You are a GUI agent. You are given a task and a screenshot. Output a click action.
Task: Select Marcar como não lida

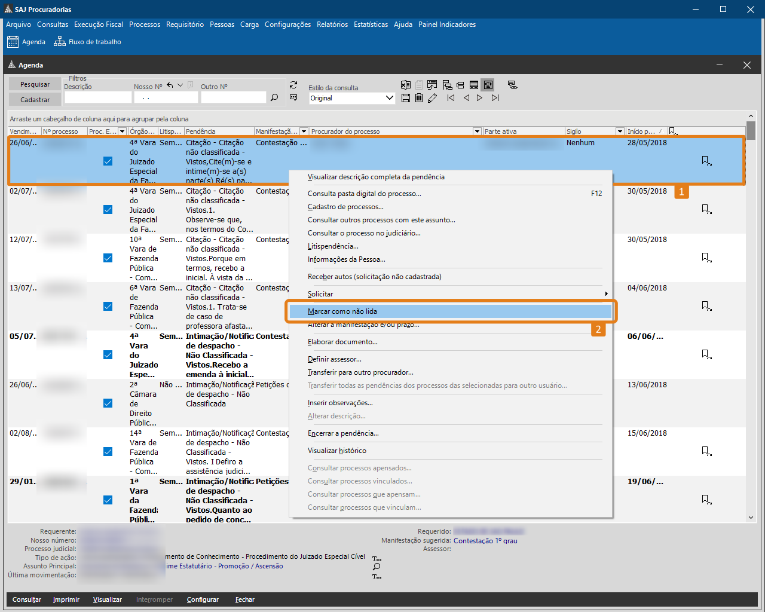451,311
